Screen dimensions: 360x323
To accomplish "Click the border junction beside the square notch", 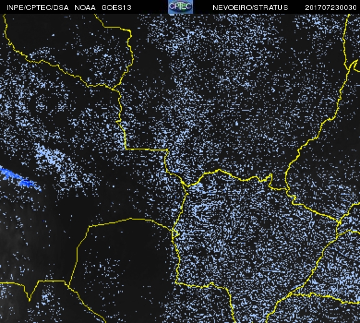I will [x=287, y=189].
